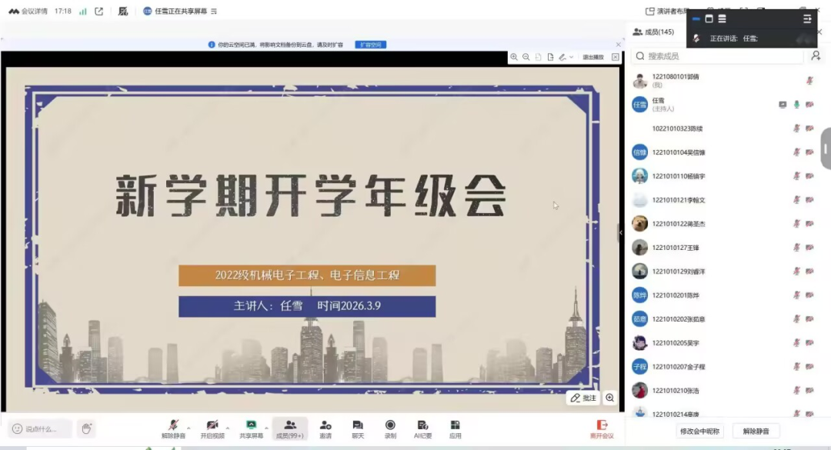Zoom in on the shared document
The height and width of the screenshot is (450, 831).
pos(514,57)
